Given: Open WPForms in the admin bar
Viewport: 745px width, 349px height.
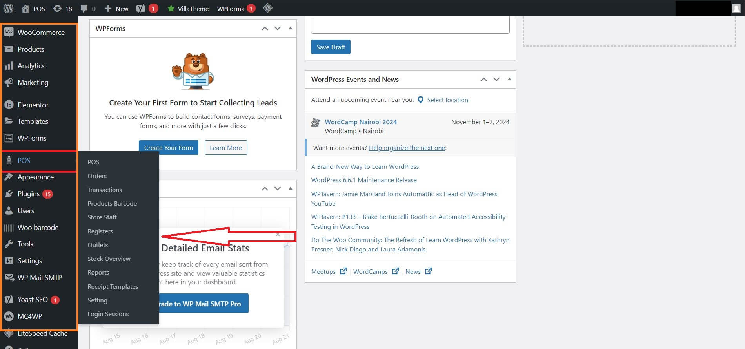Looking at the screenshot, I should click(236, 8).
